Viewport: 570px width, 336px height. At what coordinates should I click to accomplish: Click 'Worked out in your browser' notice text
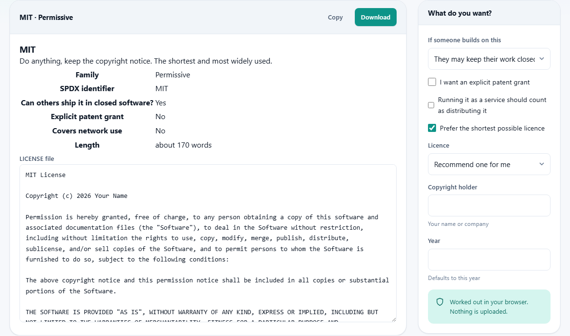[x=489, y=302]
